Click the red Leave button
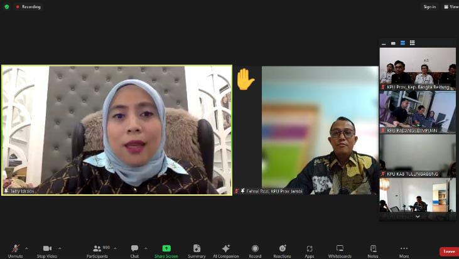 448,251
